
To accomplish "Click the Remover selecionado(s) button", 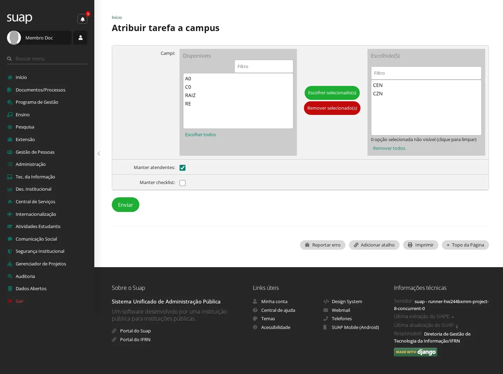I will pos(332,108).
